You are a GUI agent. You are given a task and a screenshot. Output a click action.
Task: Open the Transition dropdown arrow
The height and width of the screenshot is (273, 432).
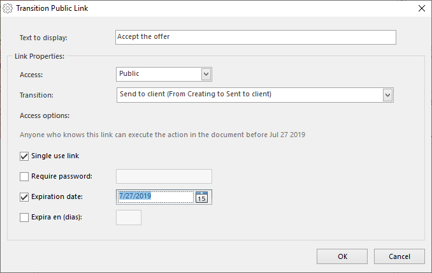(387, 95)
